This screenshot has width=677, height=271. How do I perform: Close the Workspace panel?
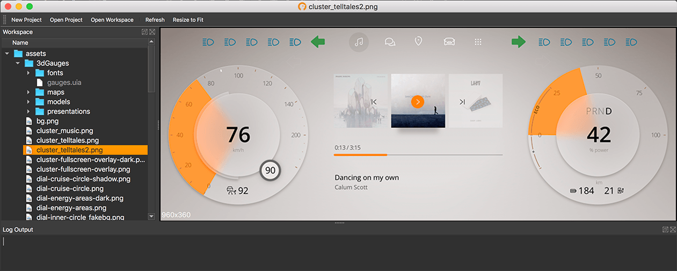[152, 32]
